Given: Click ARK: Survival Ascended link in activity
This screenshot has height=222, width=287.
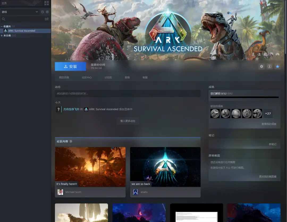Looking at the screenshot, I should click(x=104, y=109).
